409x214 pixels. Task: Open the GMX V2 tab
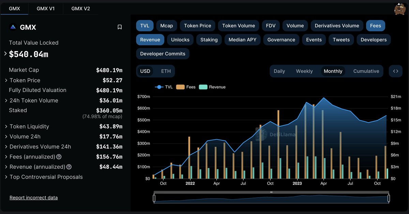[x=80, y=9]
